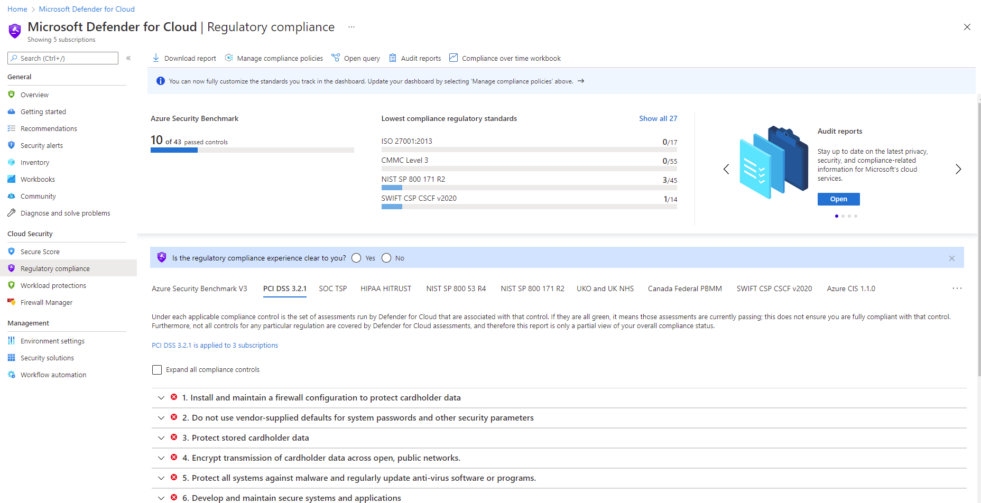
Task: Open the Workflow automation gear icon
Action: pyautogui.click(x=12, y=375)
